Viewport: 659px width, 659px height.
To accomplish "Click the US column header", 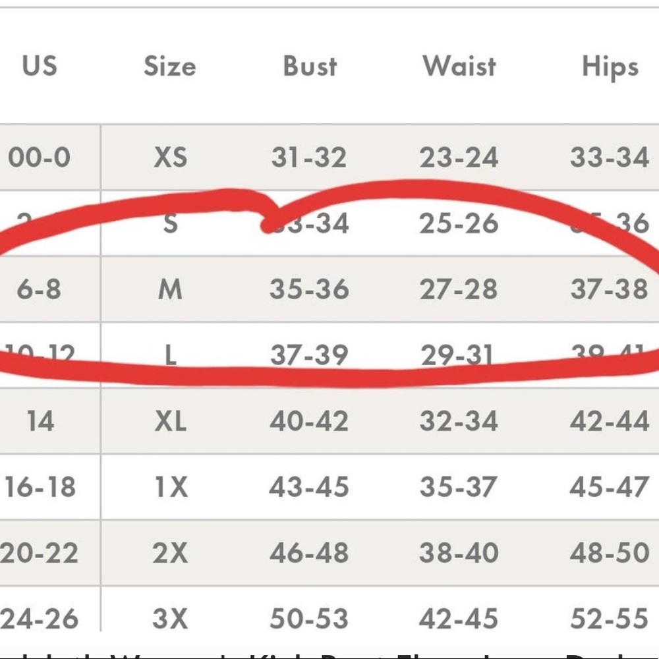I will click(x=40, y=66).
